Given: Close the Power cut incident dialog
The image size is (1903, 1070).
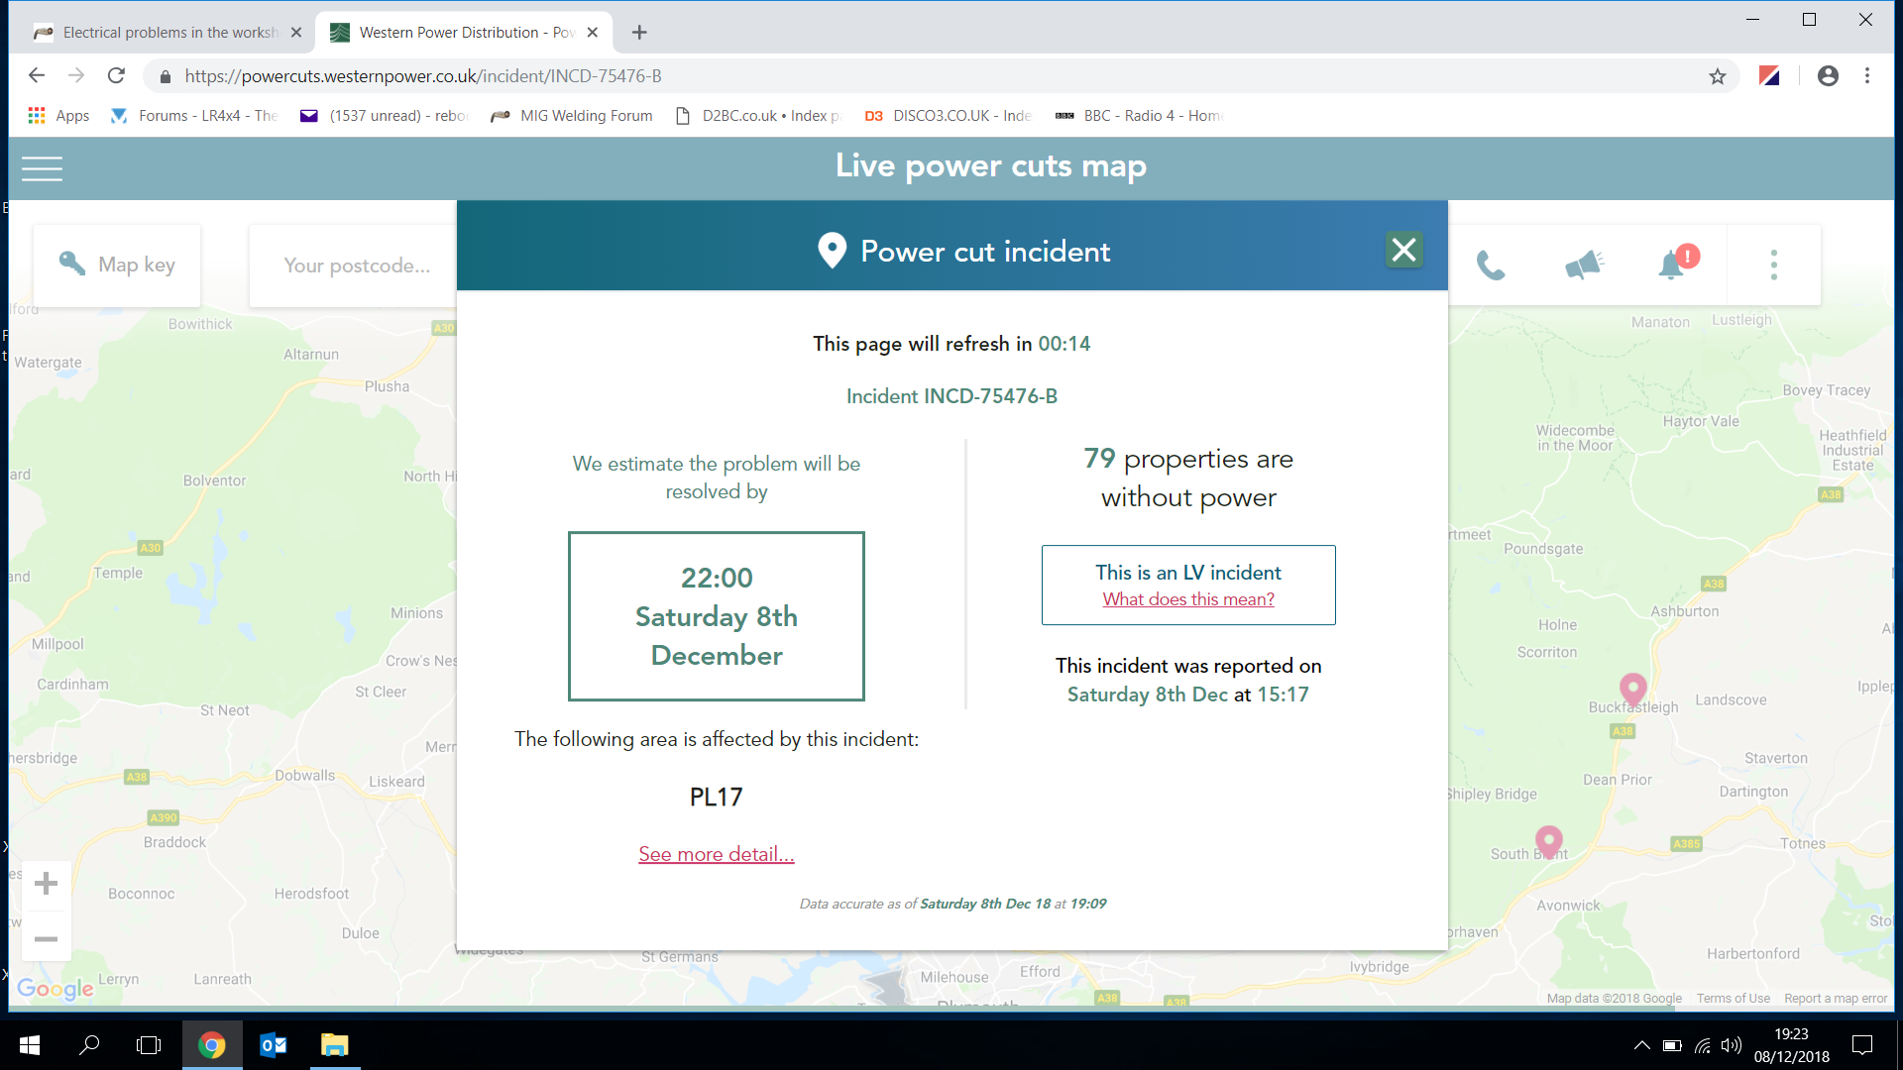Looking at the screenshot, I should coord(1403,250).
